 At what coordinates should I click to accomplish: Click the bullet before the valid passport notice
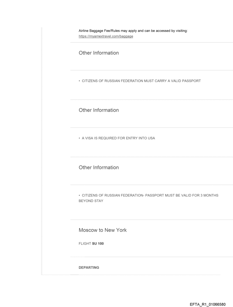[x=80, y=81]
